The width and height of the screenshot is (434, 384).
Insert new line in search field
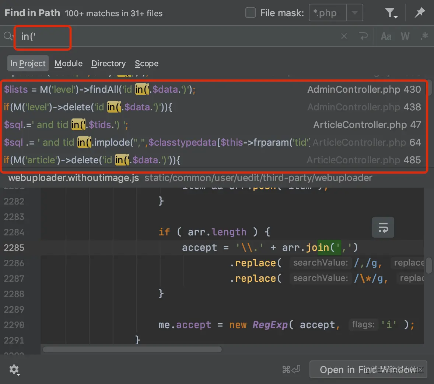tap(363, 36)
